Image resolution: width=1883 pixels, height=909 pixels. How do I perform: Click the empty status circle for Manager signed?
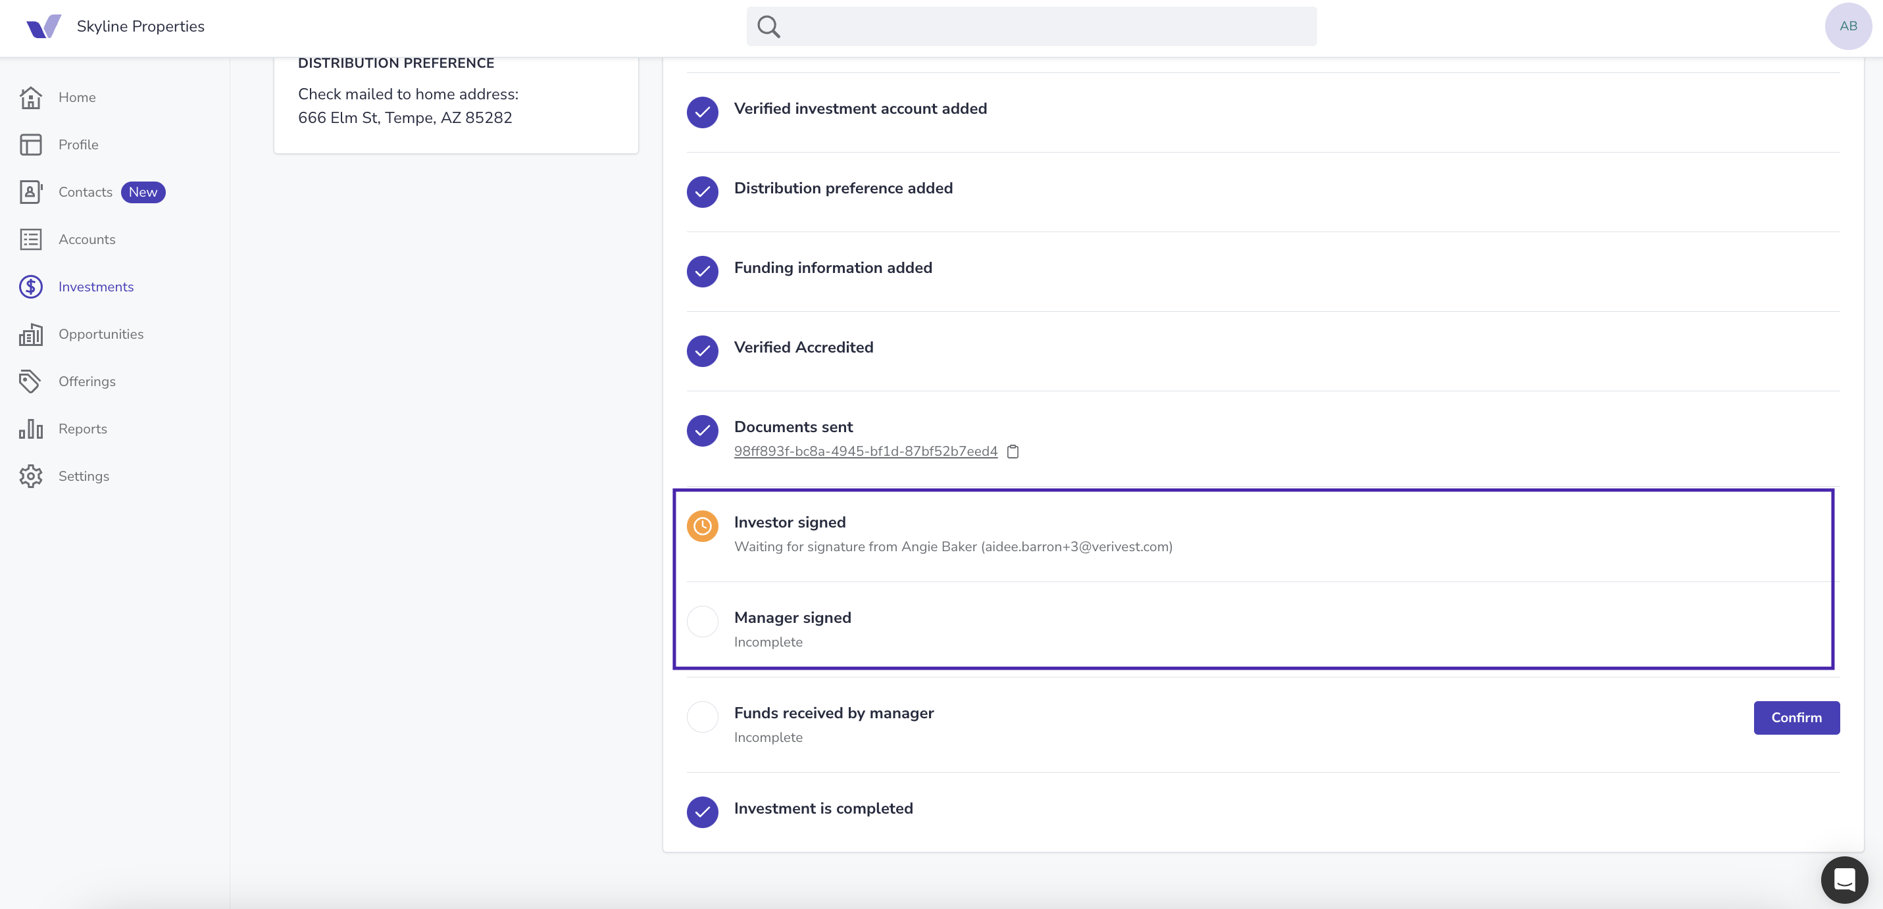[x=703, y=622]
